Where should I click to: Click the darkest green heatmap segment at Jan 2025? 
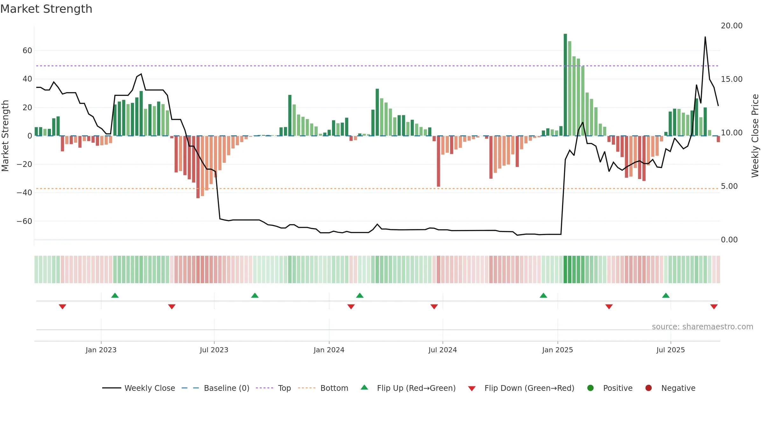pos(565,269)
